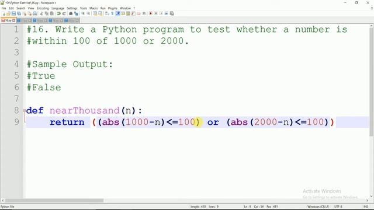Open the Encoding menu
This screenshot has width=374, height=210.
pos(43,8)
